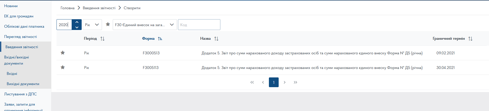489x111 pixels.
Task: Jump to the last results page
Action: click(295, 82)
